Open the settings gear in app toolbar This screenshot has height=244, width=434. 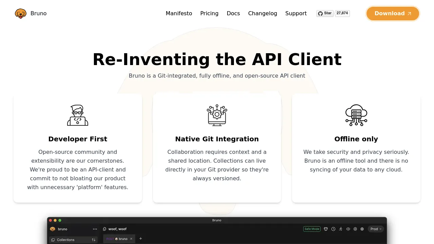pos(355,229)
